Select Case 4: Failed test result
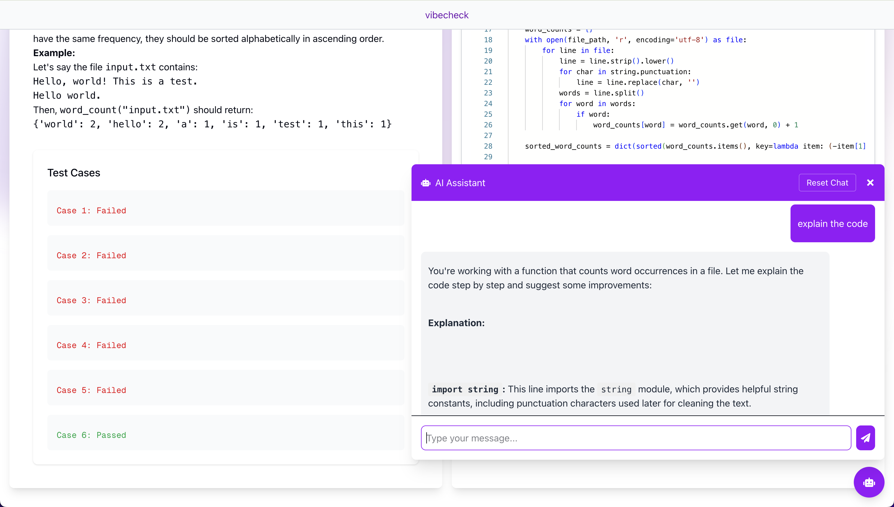Viewport: 894px width, 507px height. (x=91, y=345)
